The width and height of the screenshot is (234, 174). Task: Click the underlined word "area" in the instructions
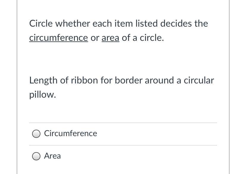[x=110, y=38]
